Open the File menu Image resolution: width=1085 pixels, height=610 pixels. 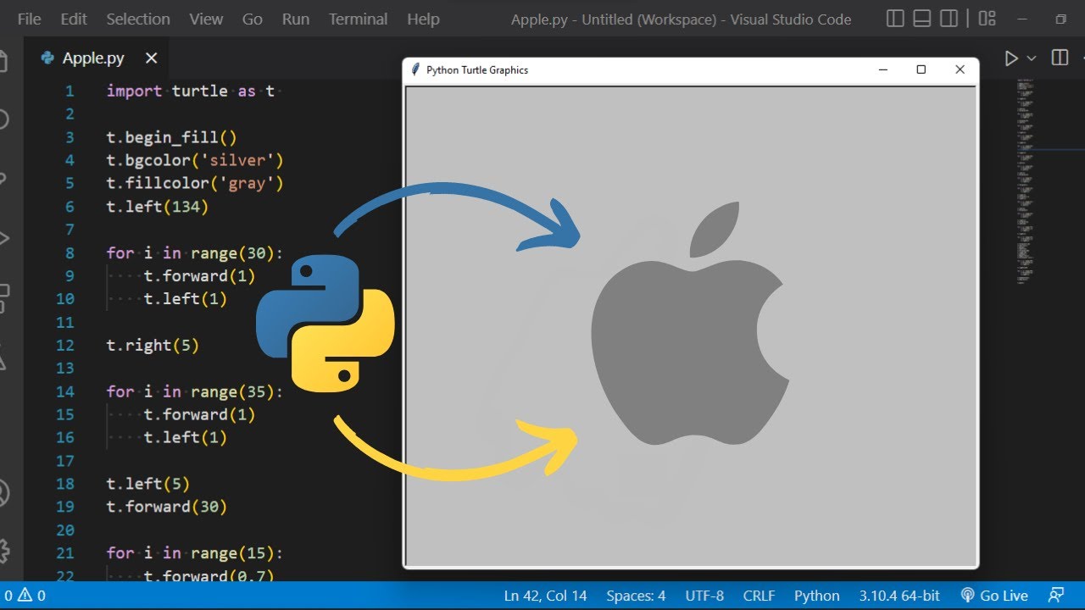(x=29, y=19)
